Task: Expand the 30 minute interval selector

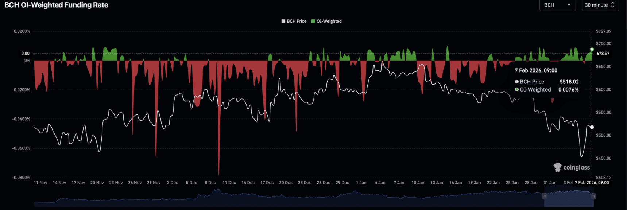Action: click(600, 5)
